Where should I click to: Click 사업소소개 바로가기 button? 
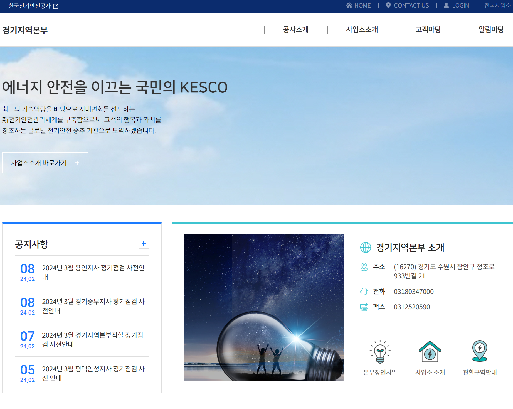click(x=45, y=163)
